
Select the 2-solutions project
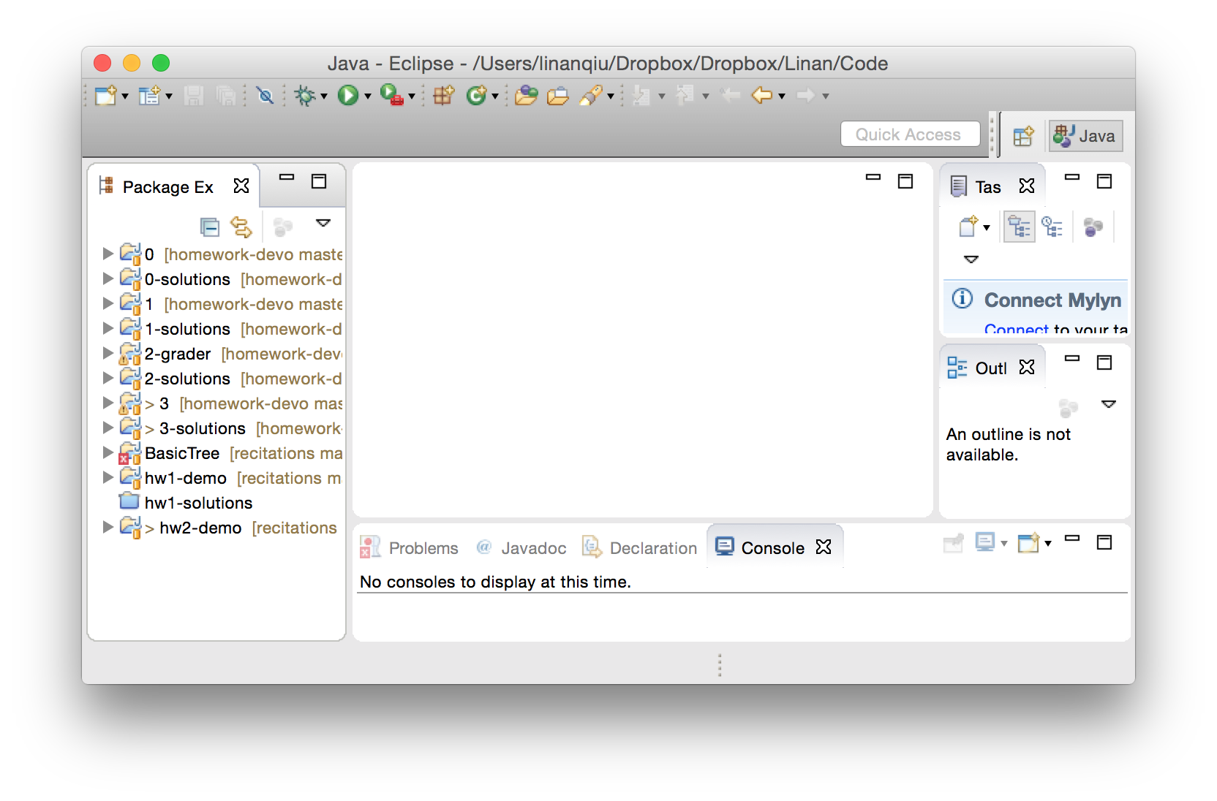[x=231, y=379]
